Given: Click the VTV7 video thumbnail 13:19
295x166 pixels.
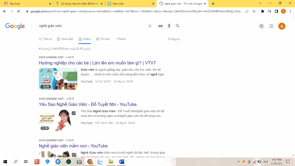Looking at the screenshot, I should [x=58, y=79].
